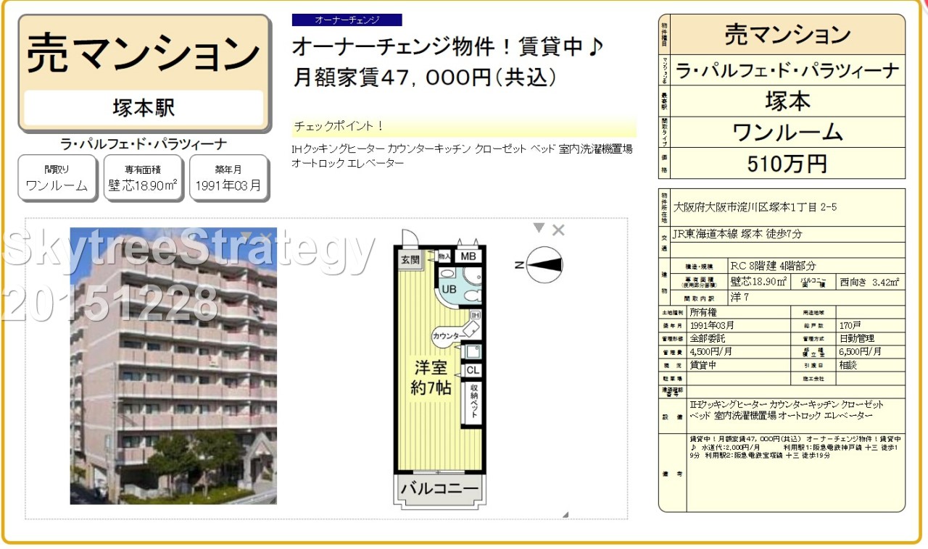Click the 月額家賃47,000円 headline text
Screen dimensions: 928x549
[424, 77]
